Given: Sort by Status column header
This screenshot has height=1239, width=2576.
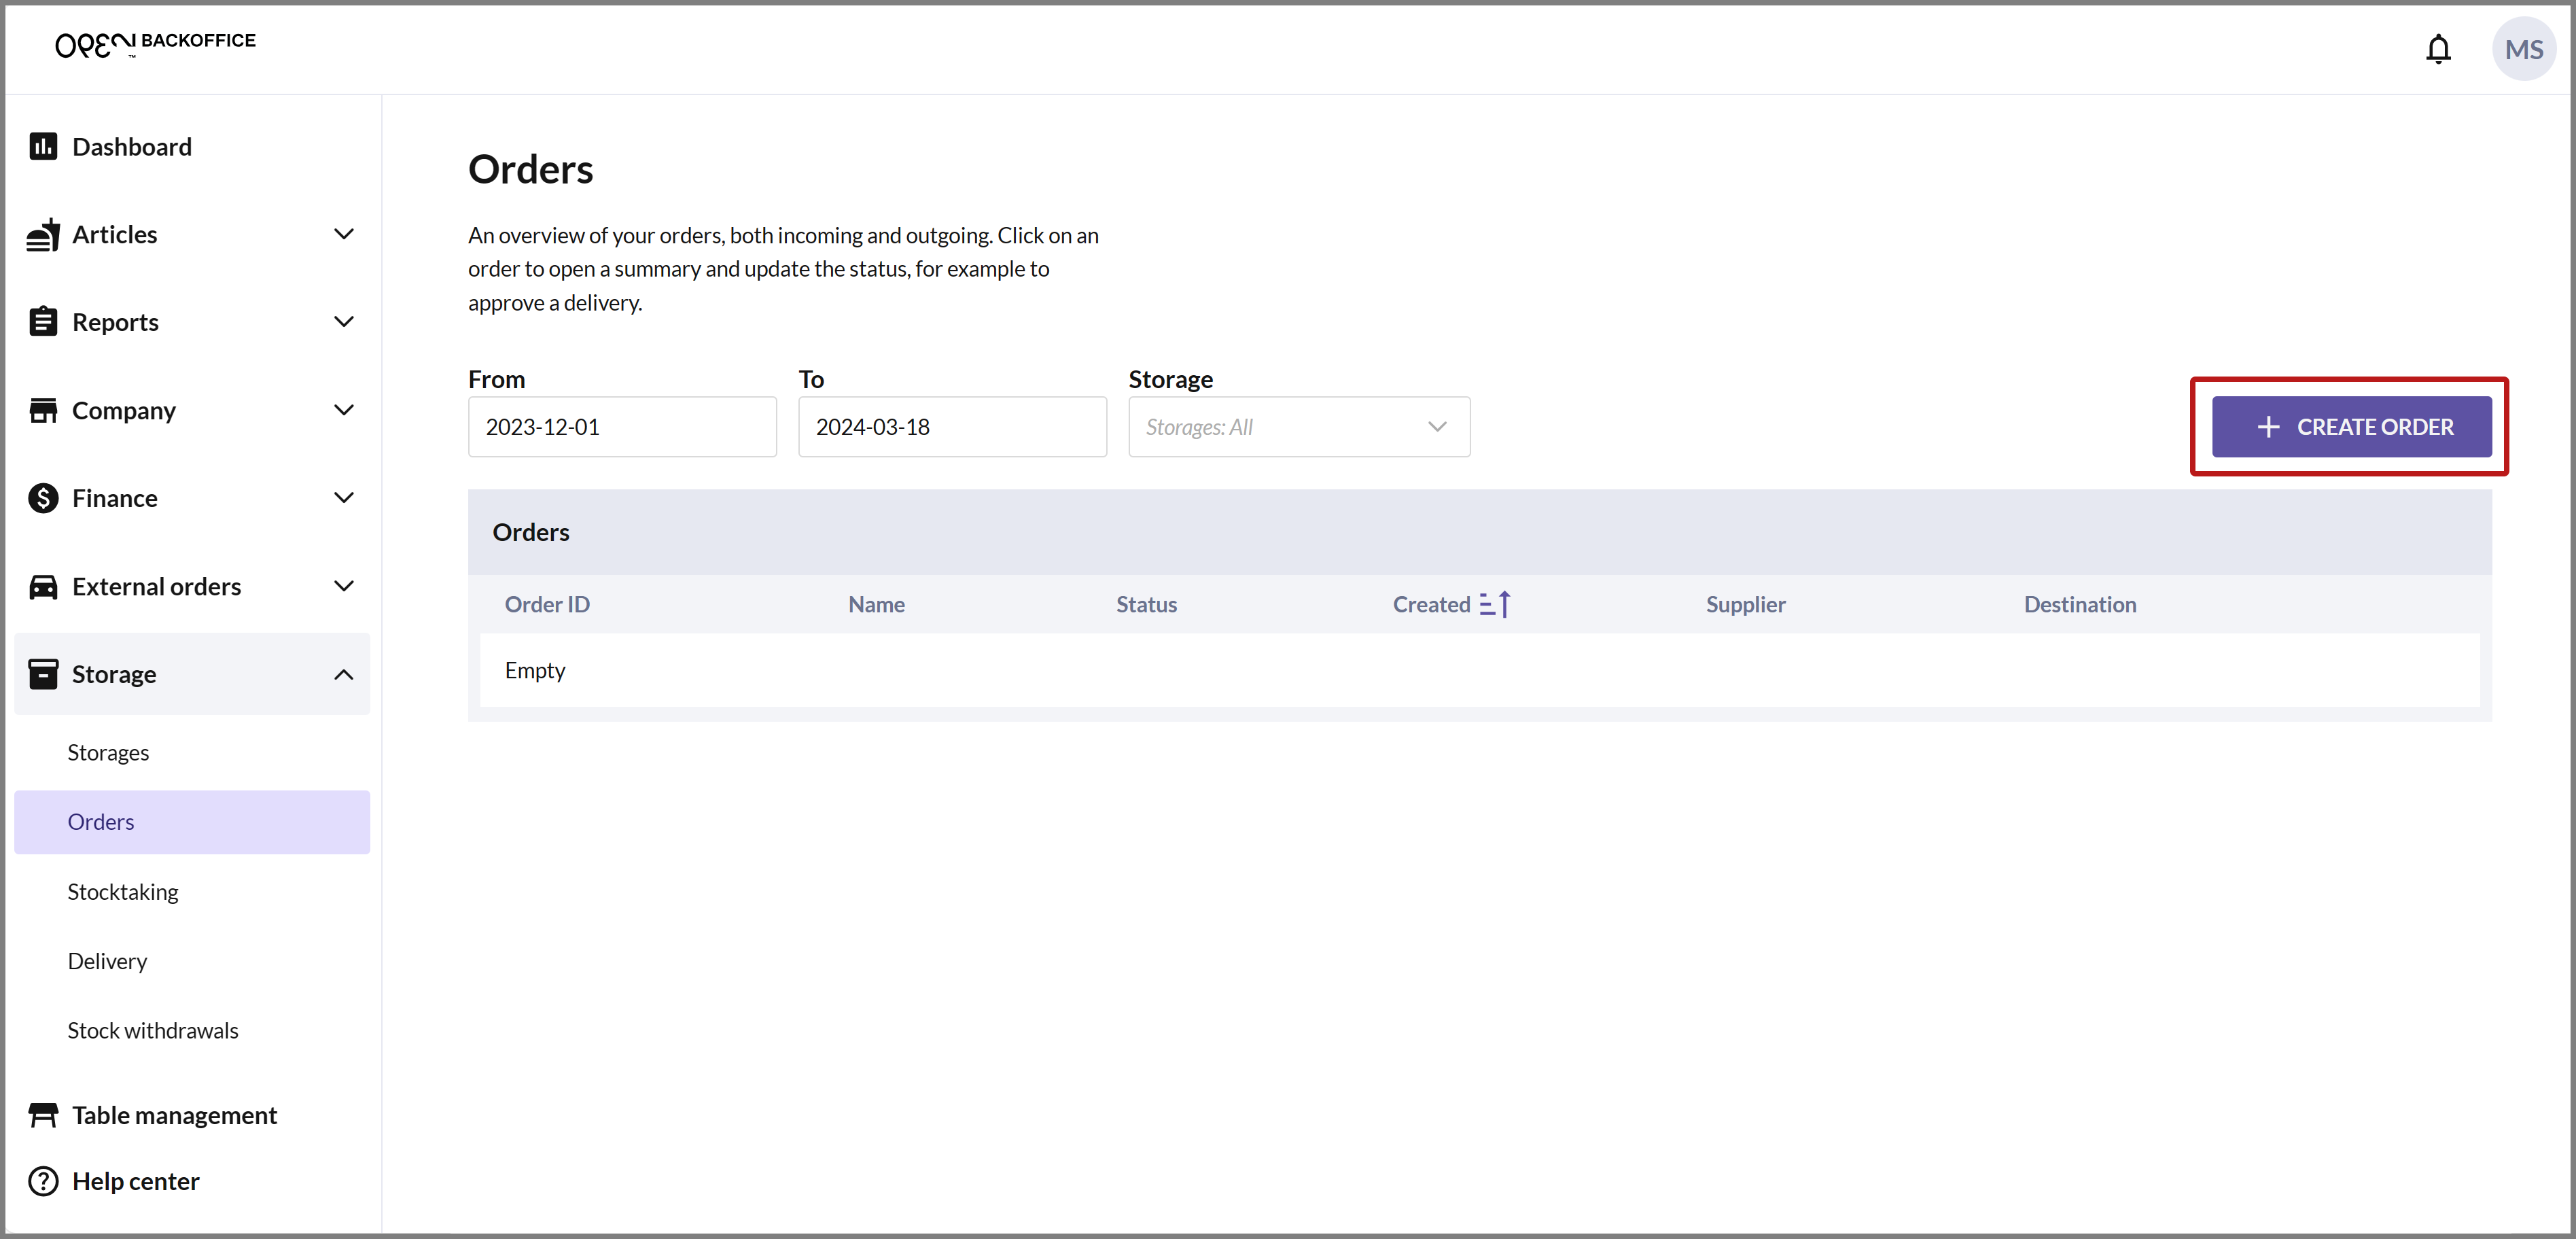Looking at the screenshot, I should (1146, 604).
